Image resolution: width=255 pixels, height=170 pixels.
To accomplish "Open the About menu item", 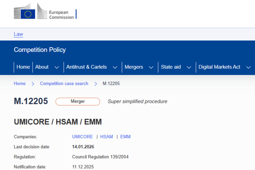I will (42, 67).
